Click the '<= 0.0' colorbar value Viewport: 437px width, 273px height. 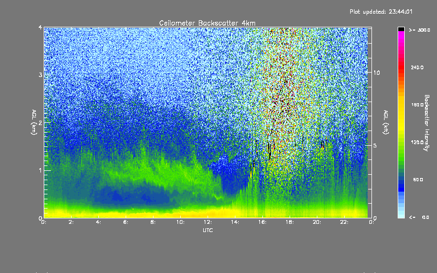tap(419, 217)
